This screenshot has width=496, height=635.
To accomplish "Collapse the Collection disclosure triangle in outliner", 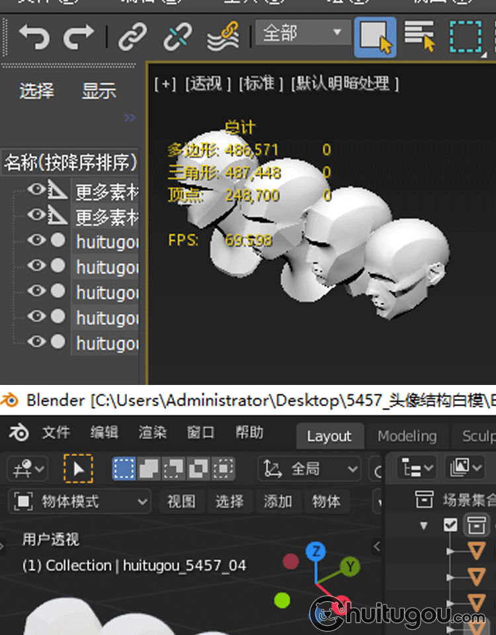I will click(x=423, y=526).
